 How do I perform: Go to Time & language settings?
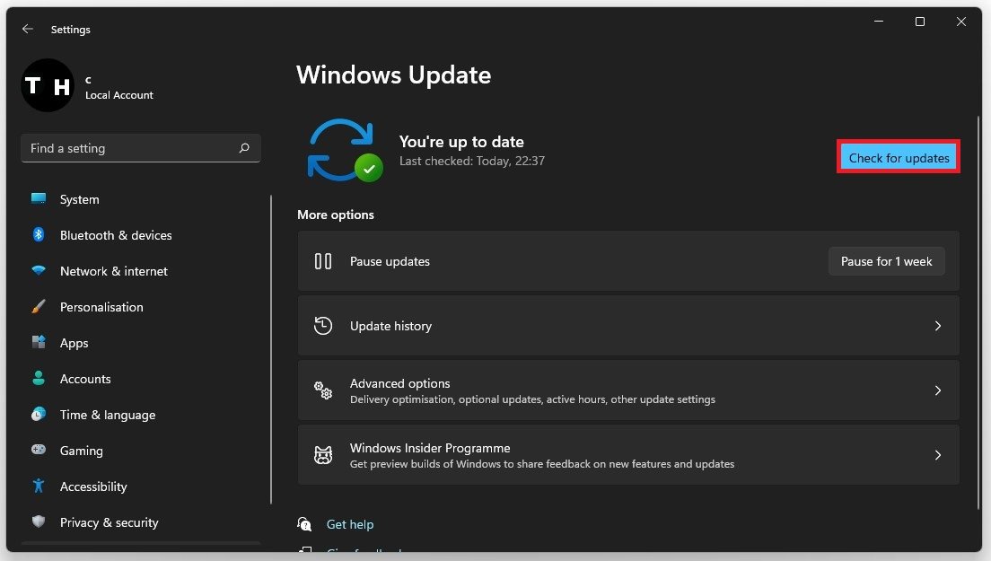(x=107, y=415)
